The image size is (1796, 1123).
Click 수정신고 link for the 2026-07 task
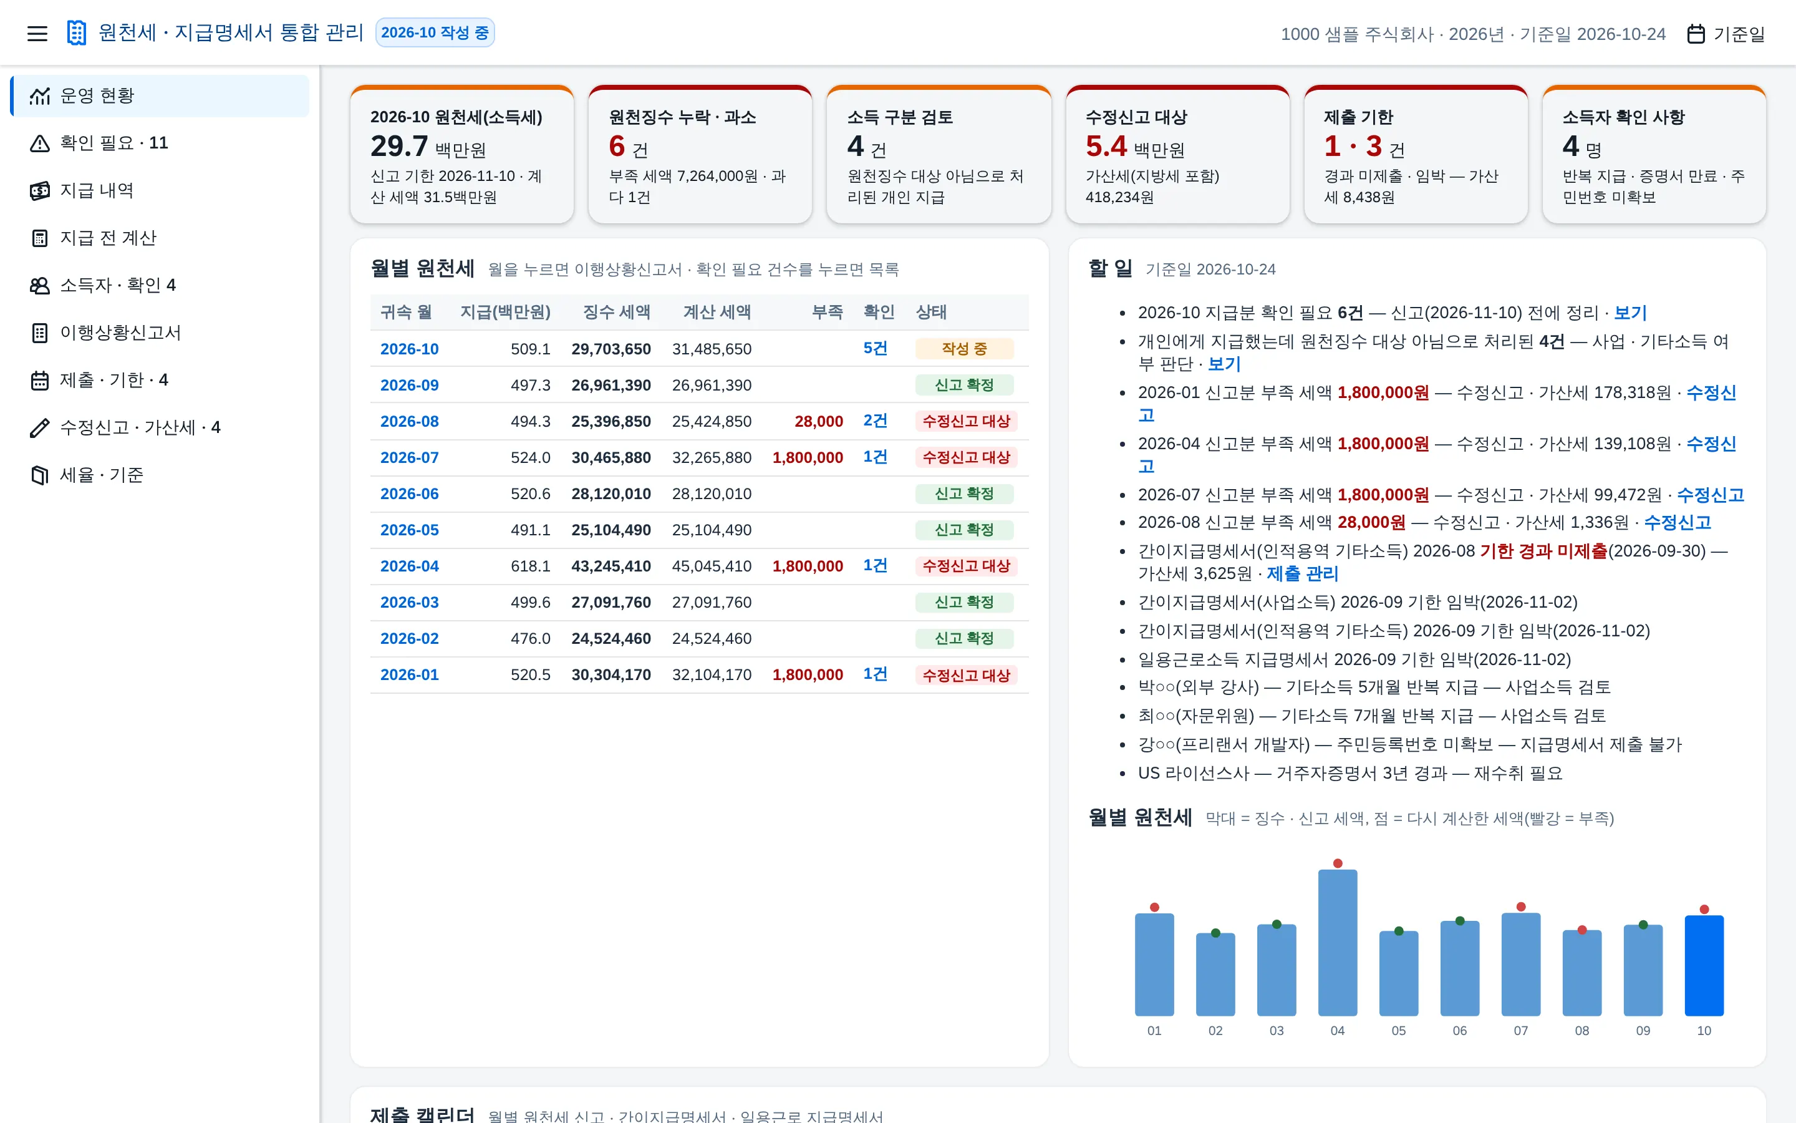click(1710, 495)
